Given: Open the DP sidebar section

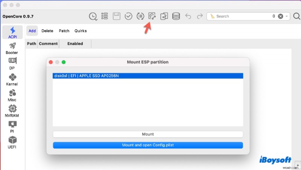Looking at the screenshot, I should (12, 64).
